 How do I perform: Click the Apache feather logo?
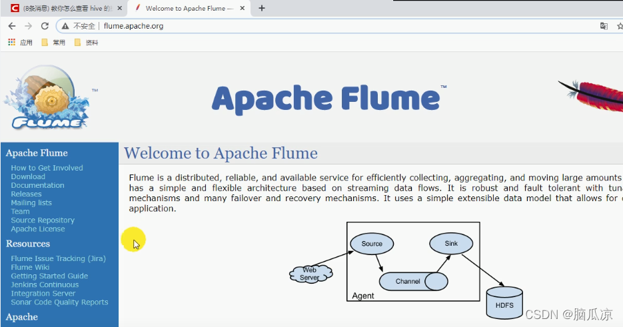pos(591,95)
